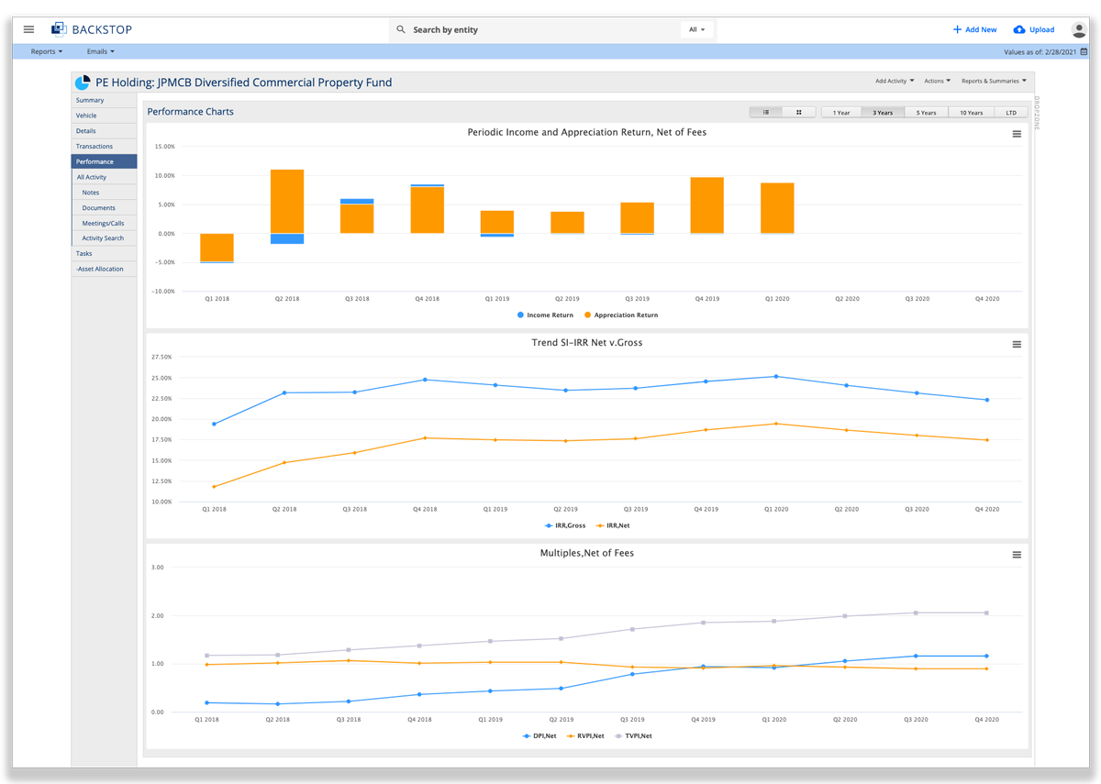Screen dimensions: 1101x784
Task: Click Q2 2018 appreciation return bar
Action: tap(287, 201)
